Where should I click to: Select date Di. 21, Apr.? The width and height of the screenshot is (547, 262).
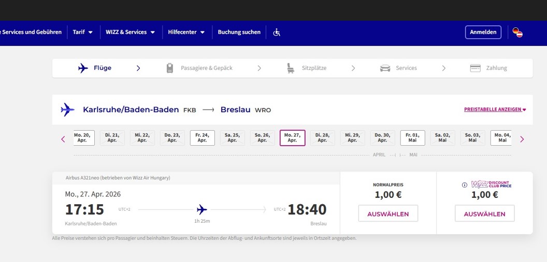tap(112, 138)
